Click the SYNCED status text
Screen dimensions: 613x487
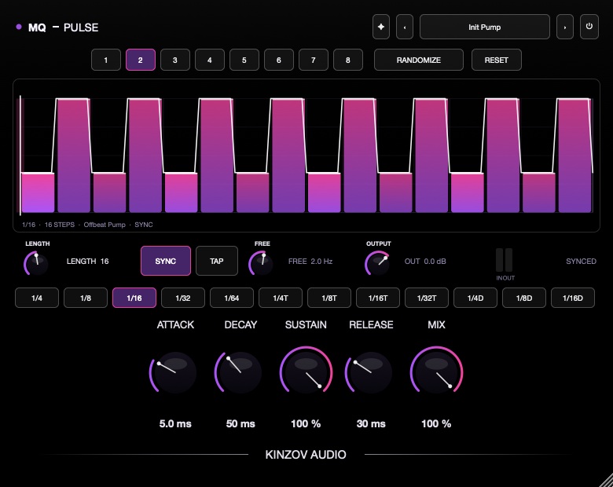pos(581,261)
